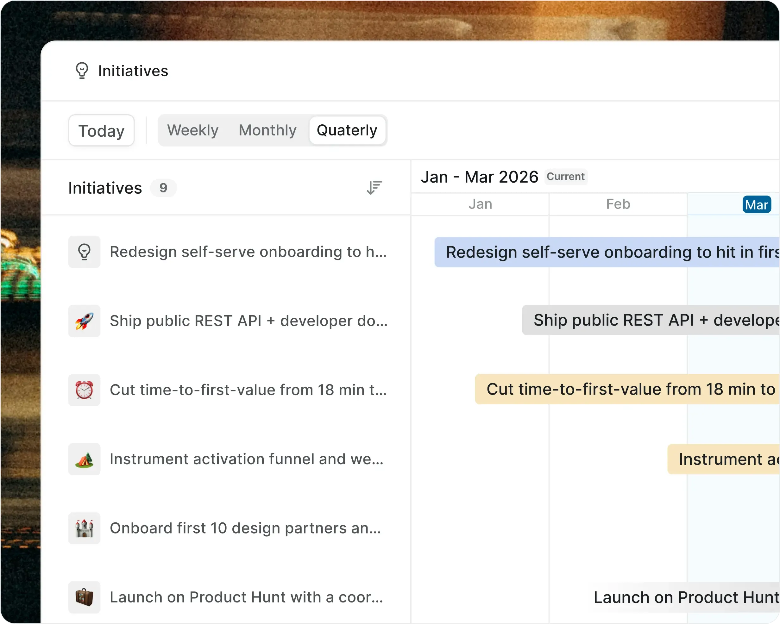This screenshot has height=624, width=780.
Task: Select the Feb month column header
Action: 618,204
